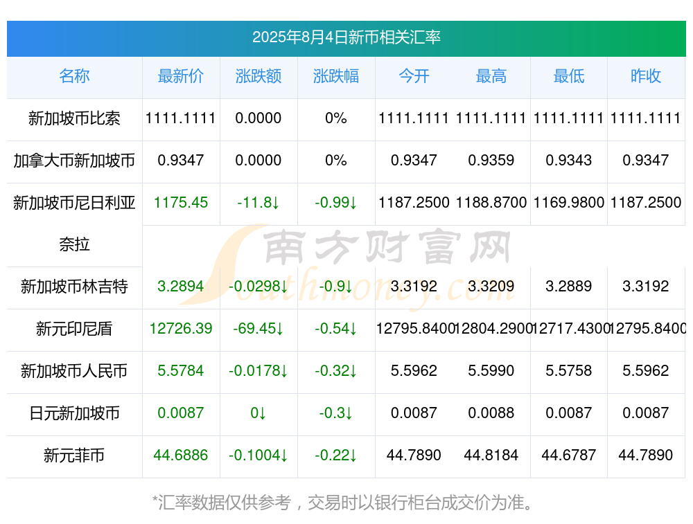The width and height of the screenshot is (693, 524).
Task: Click change percent -0.22↓
Action: click(x=336, y=455)
